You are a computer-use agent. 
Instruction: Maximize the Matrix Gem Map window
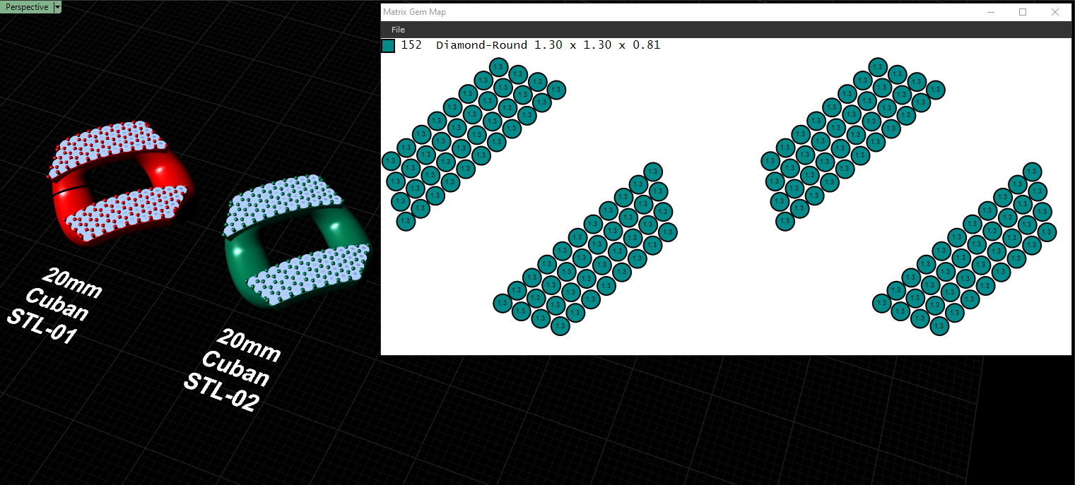(x=1023, y=12)
